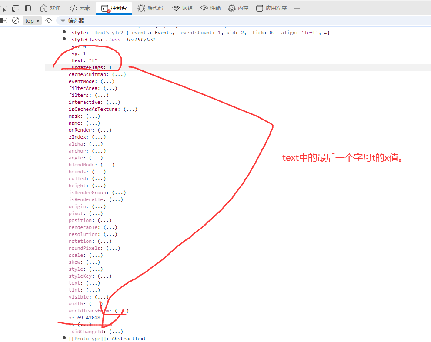This screenshot has width=431, height=342.
Task: Invoke getter for origin (...)
Action: point(99,206)
